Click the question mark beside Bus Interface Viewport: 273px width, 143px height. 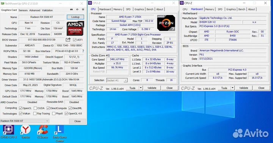[x=83, y=51]
